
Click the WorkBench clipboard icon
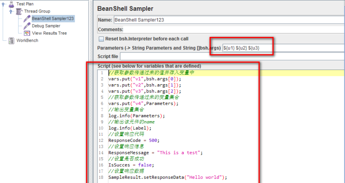coord(11,40)
